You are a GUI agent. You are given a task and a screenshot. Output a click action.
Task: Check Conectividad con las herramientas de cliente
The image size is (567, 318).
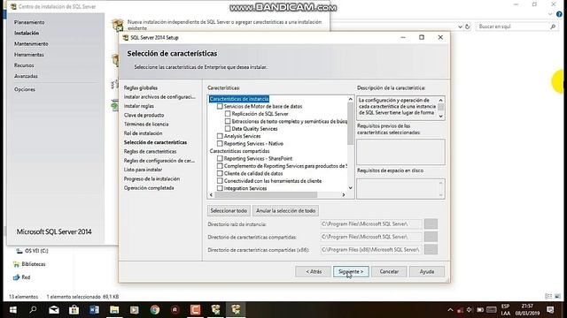click(x=220, y=180)
